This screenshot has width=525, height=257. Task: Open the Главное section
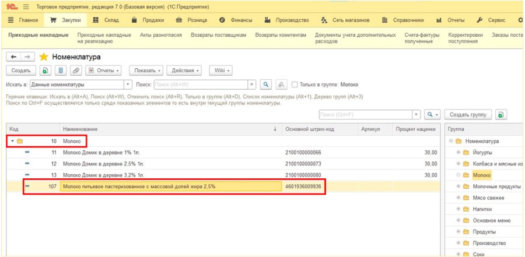[23, 20]
